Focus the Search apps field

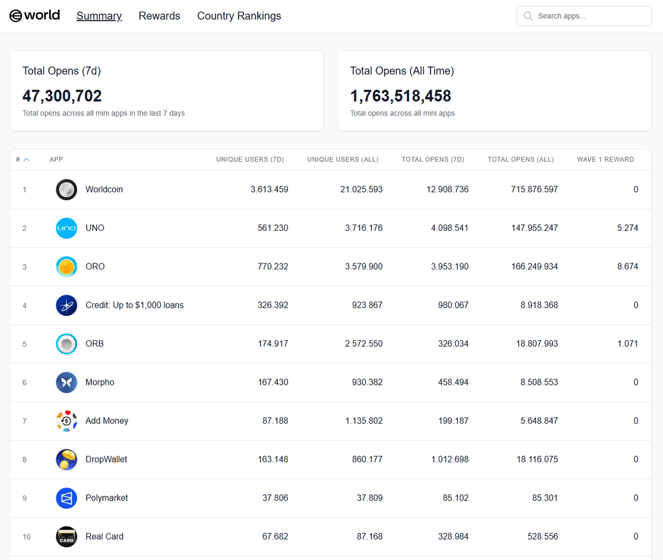(584, 16)
